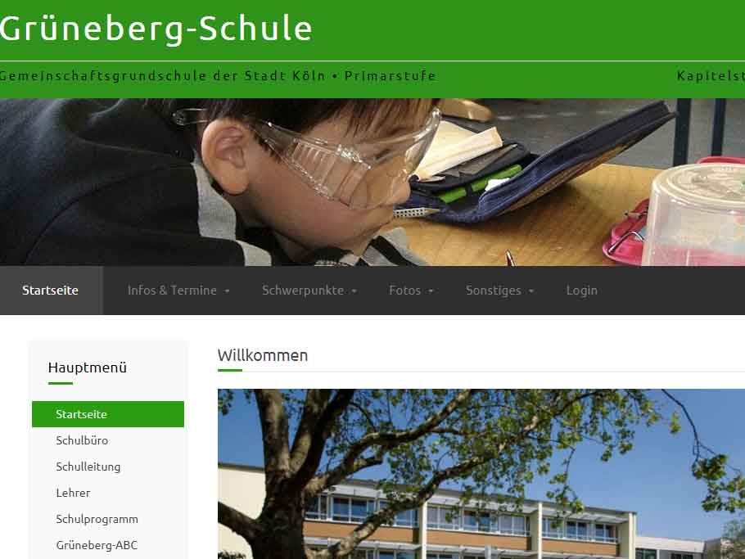Expand the Fotos dropdown menu

point(411,291)
